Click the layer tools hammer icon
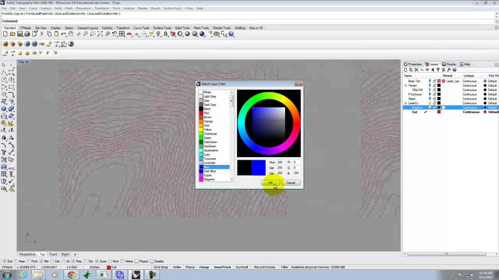The width and height of the screenshot is (499, 280). (449, 70)
